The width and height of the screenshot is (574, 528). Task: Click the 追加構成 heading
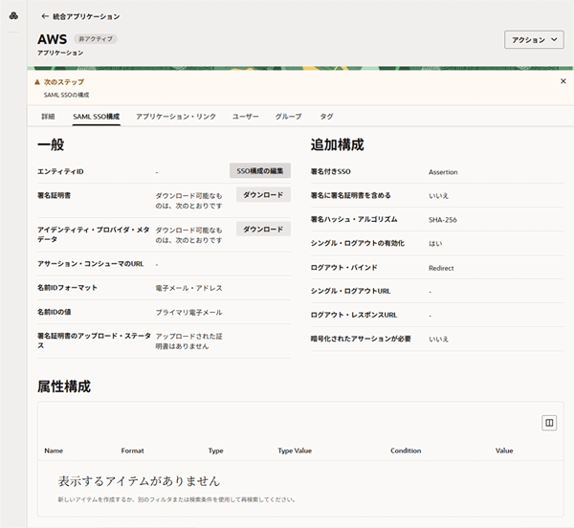coord(337,144)
